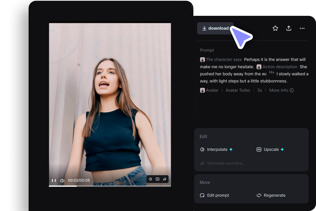Click HD upscale icon in video overlay
Screen dimensions: 316x211
(158, 179)
